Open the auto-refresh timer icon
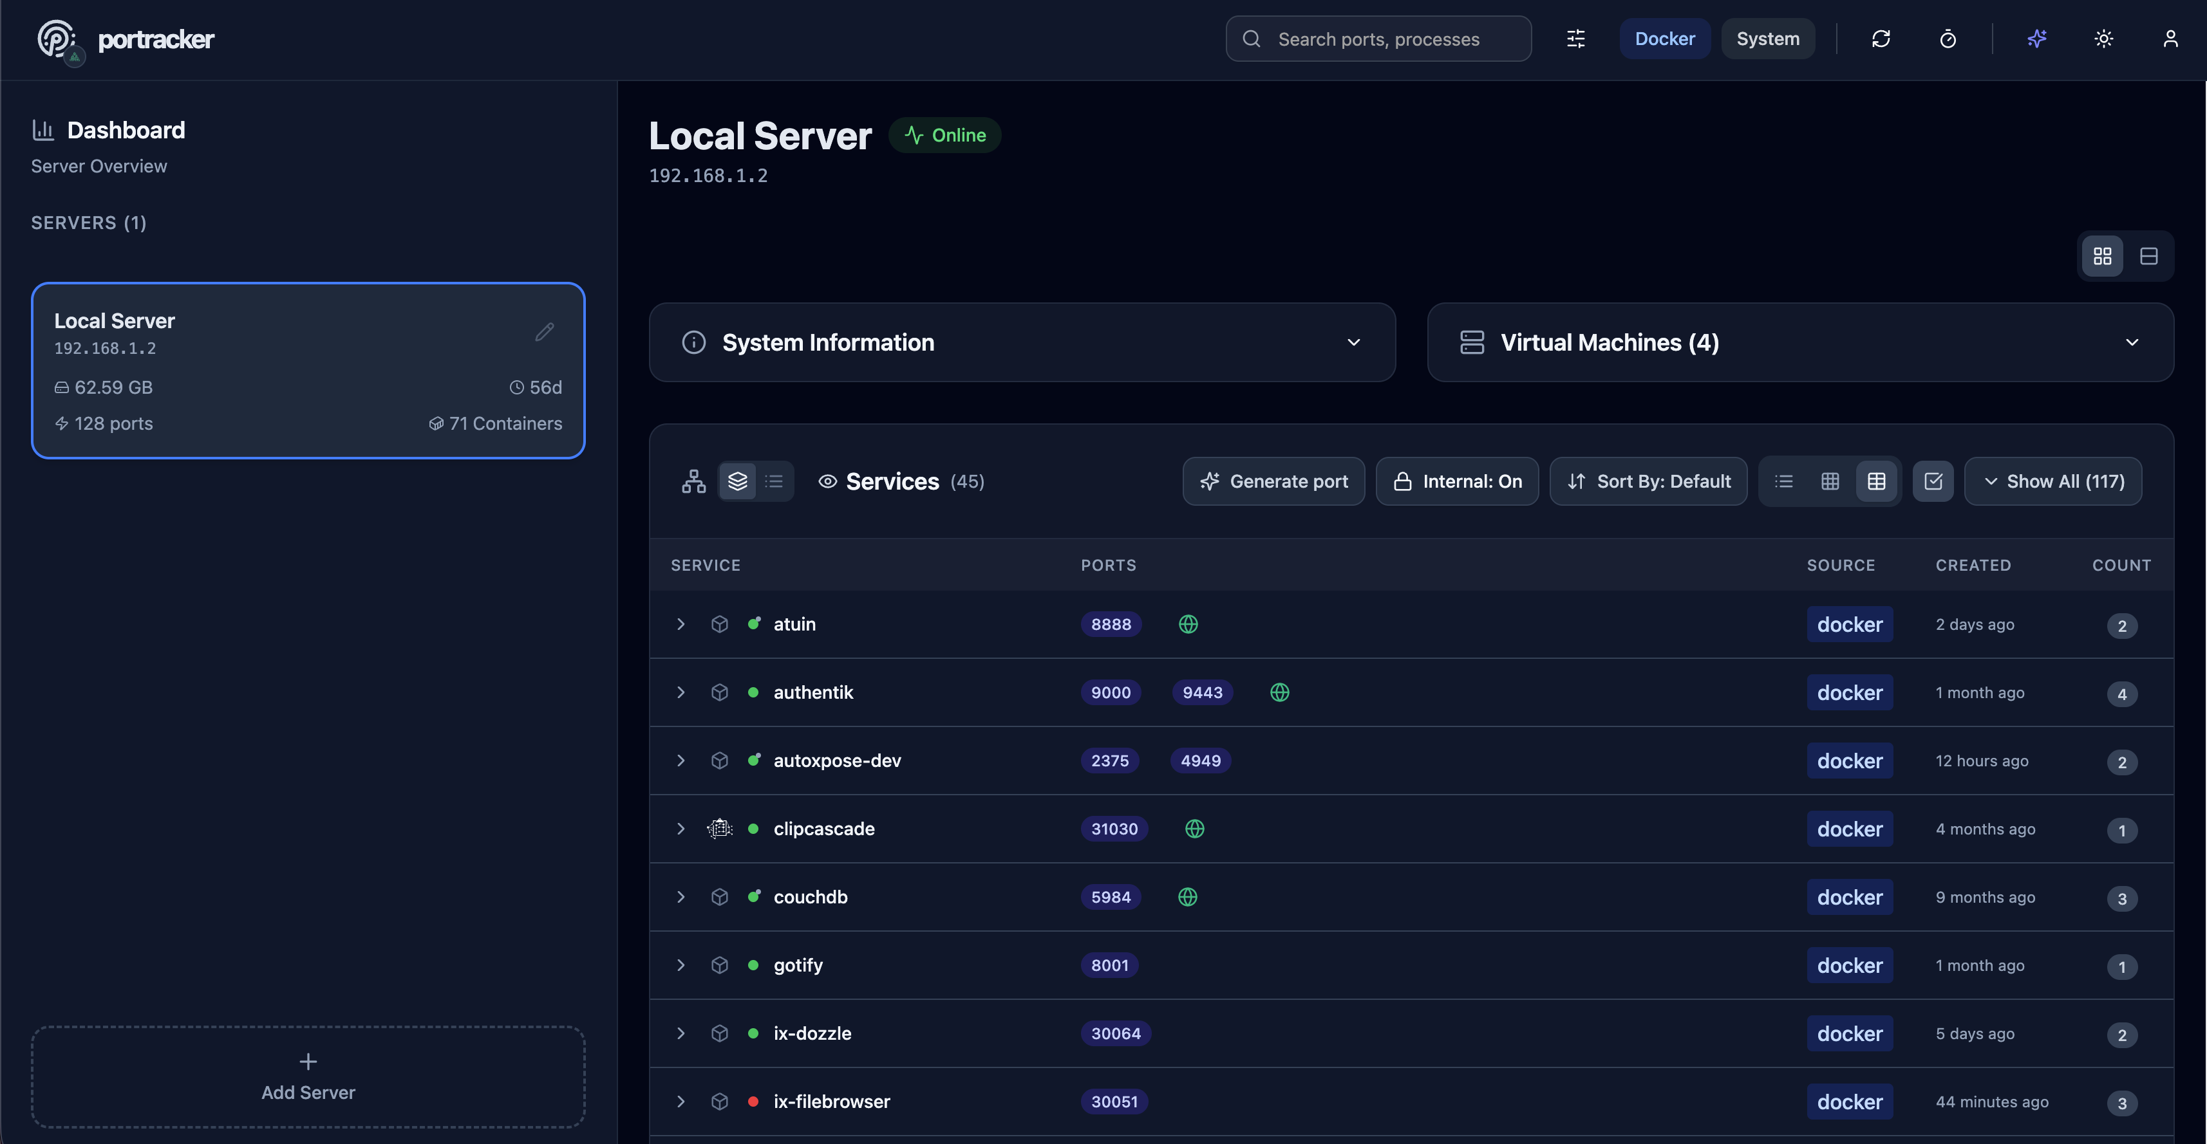Viewport: 2207px width, 1144px height. click(x=1948, y=39)
